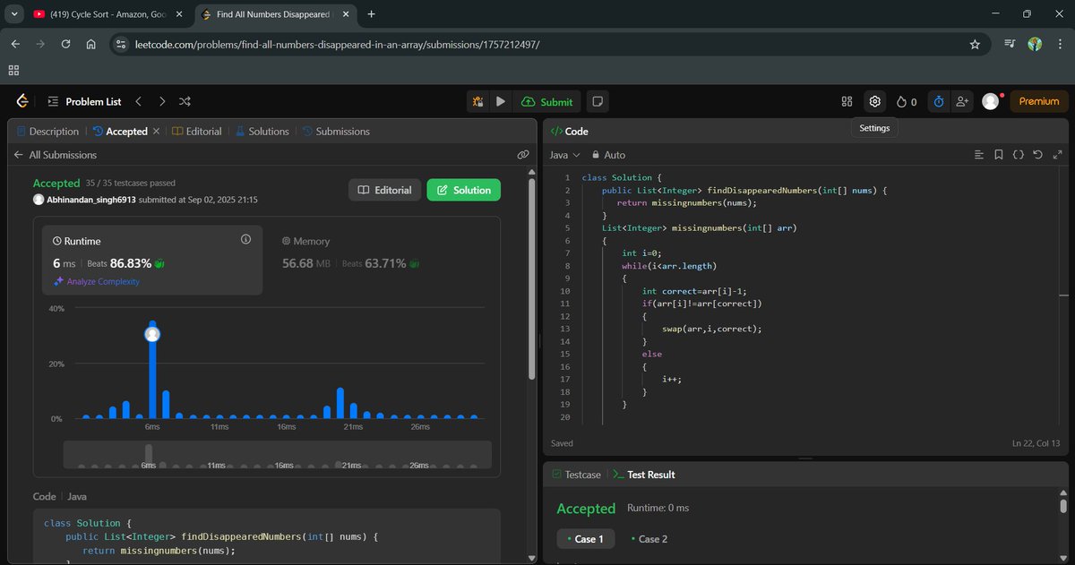
Task: Click the Premium button
Action: point(1039,101)
